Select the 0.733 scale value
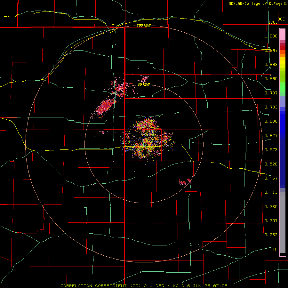This screenshot has width=288, height=288. click(x=271, y=107)
